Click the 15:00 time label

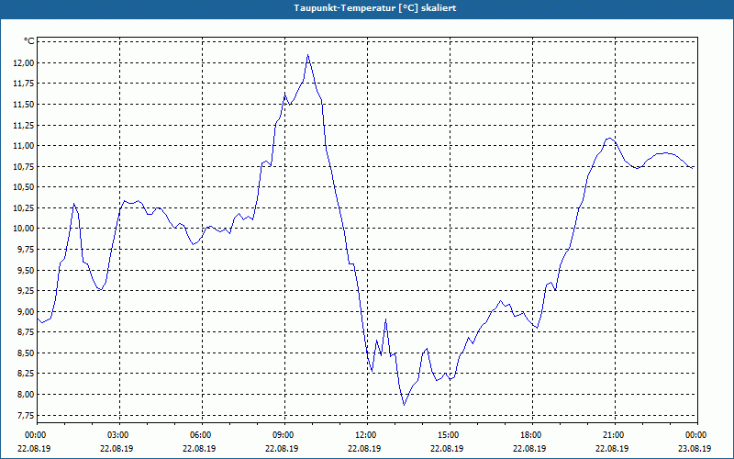(x=450, y=435)
